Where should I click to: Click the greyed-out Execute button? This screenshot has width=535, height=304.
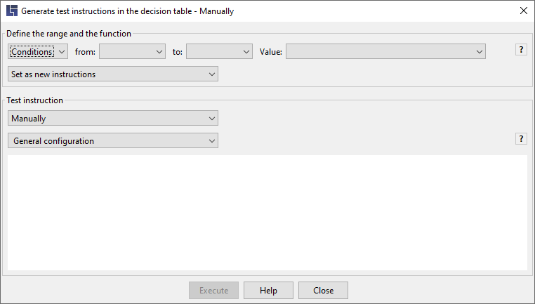(214, 291)
